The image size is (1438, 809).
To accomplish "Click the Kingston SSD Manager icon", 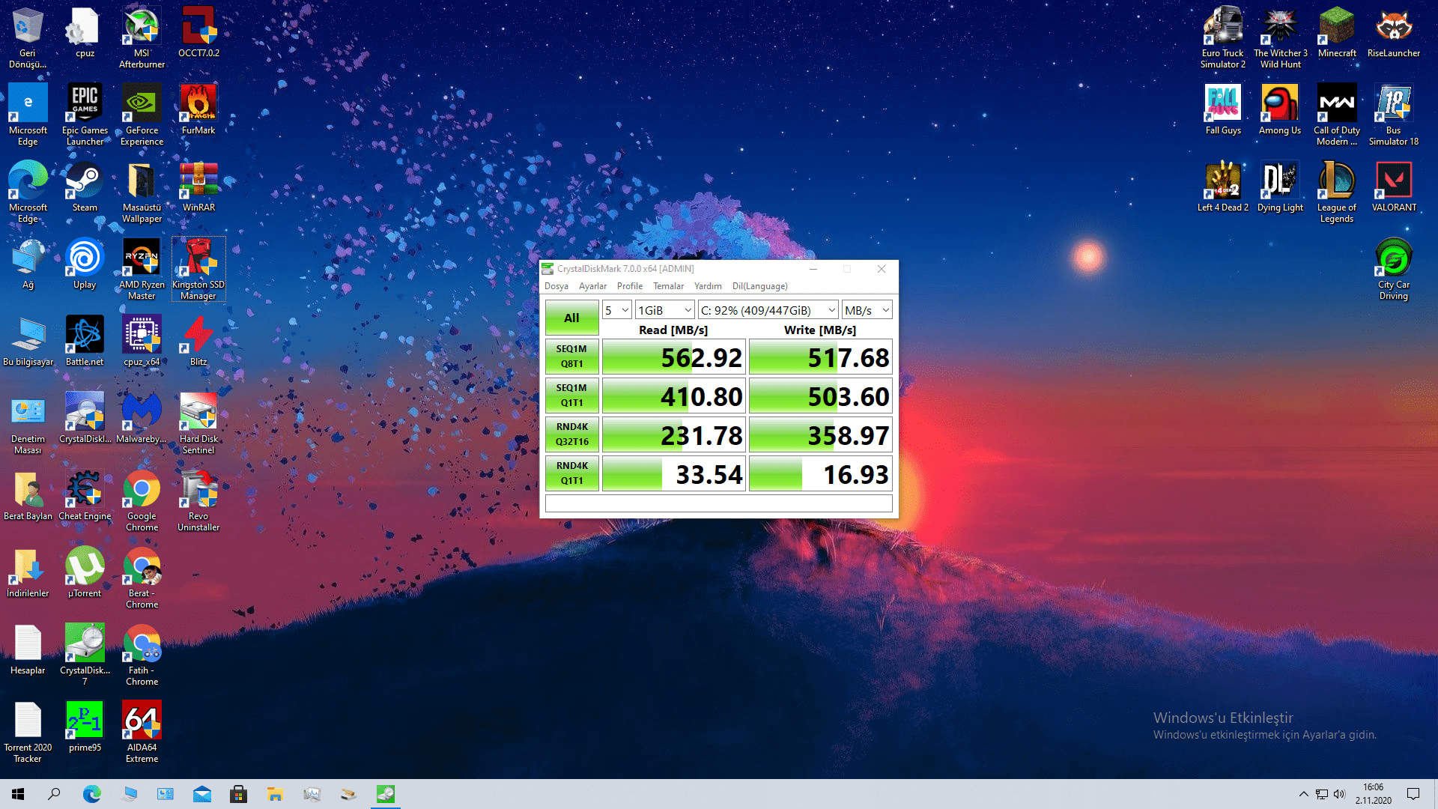I will tap(198, 259).
